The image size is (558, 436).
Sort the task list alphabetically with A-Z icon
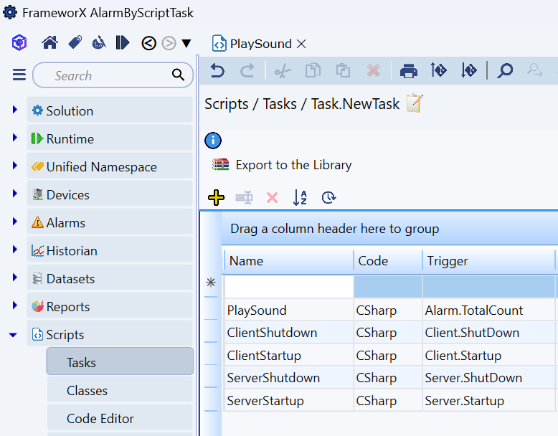click(300, 197)
